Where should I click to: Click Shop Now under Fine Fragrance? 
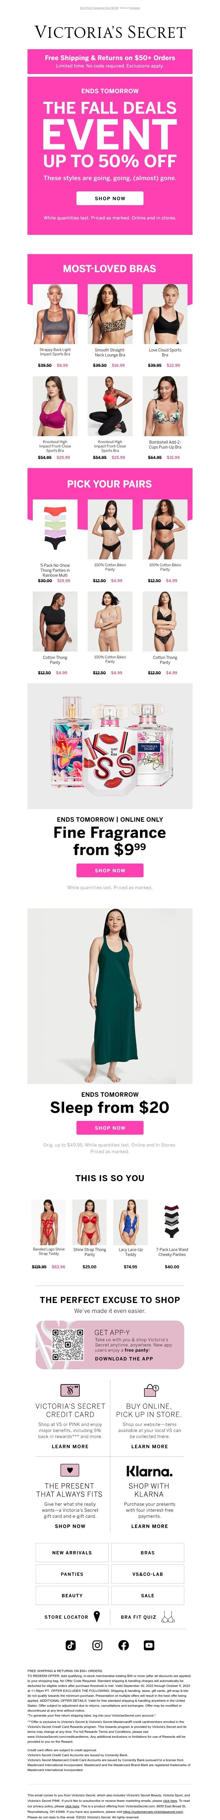[110, 870]
